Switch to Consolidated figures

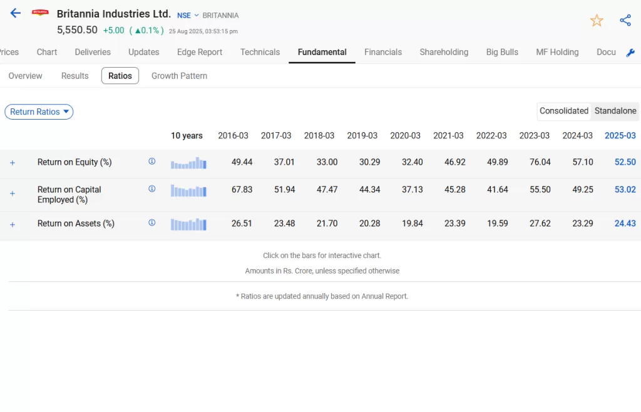click(x=564, y=111)
